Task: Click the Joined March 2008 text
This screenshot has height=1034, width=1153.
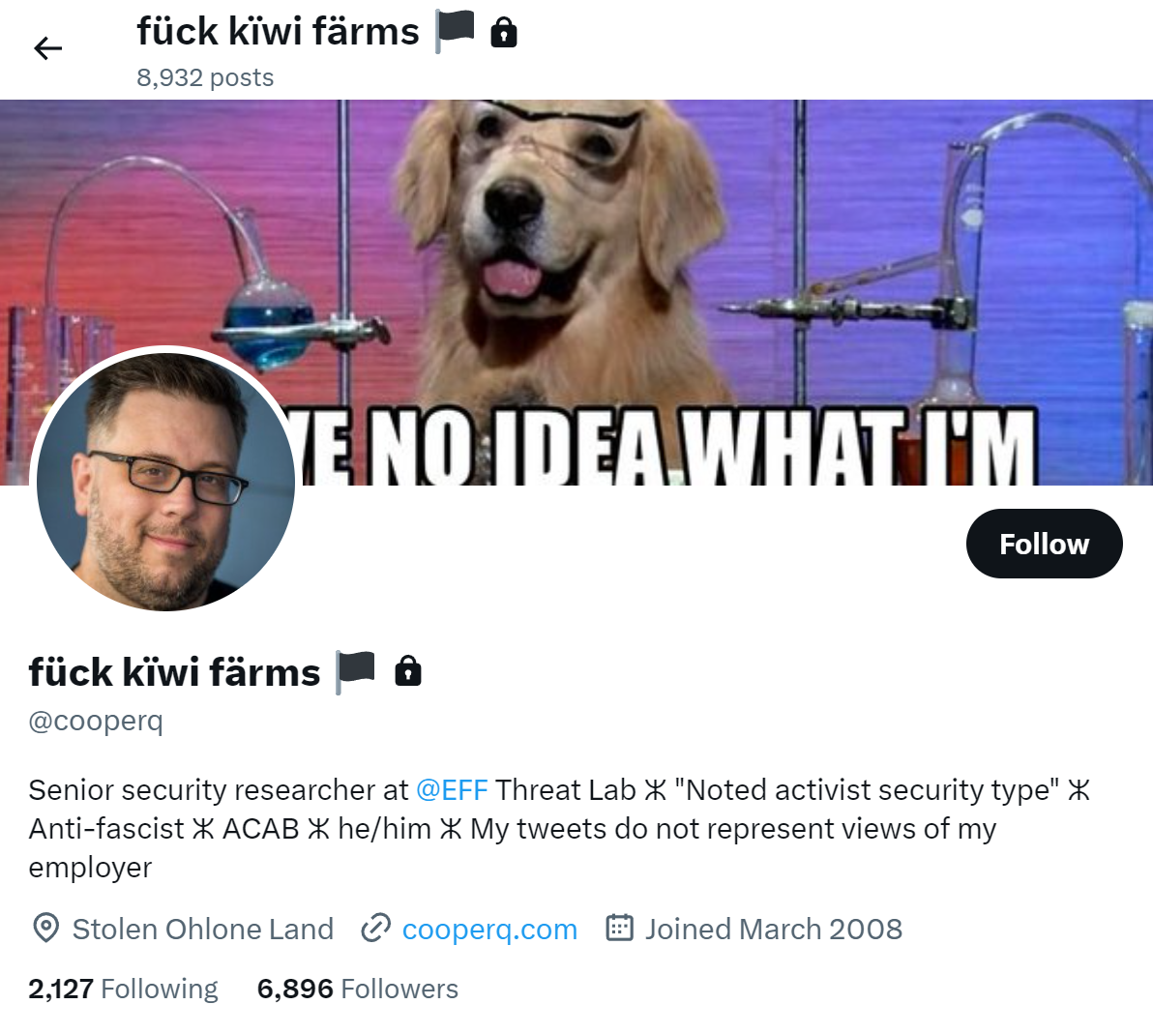Action: pos(774,929)
